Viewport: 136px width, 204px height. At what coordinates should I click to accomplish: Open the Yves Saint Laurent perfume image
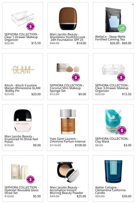[68, 122]
